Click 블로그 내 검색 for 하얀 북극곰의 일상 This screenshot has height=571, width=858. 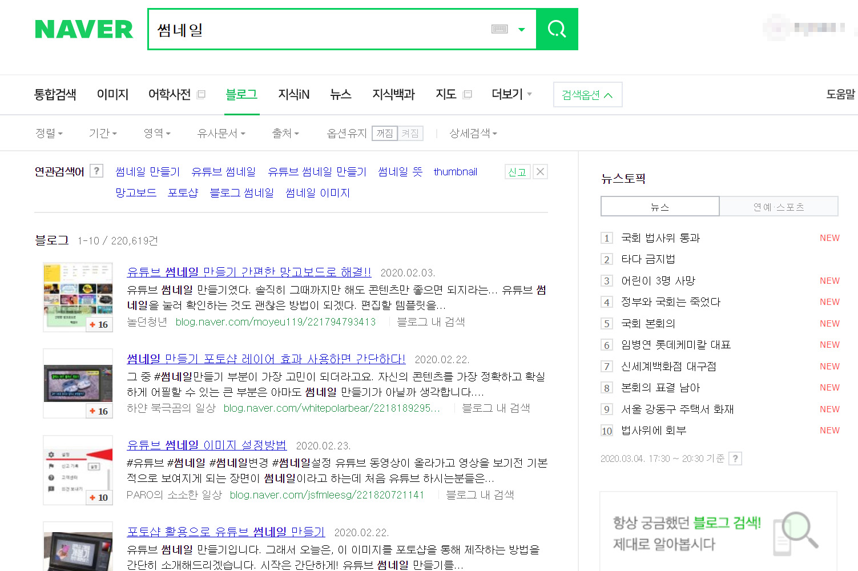coord(496,408)
